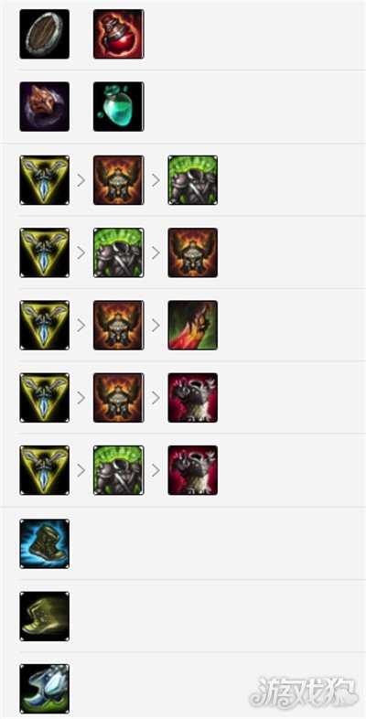The width and height of the screenshot is (366, 719).
Task: Click the Relic Shield item icon
Action: click(x=45, y=34)
